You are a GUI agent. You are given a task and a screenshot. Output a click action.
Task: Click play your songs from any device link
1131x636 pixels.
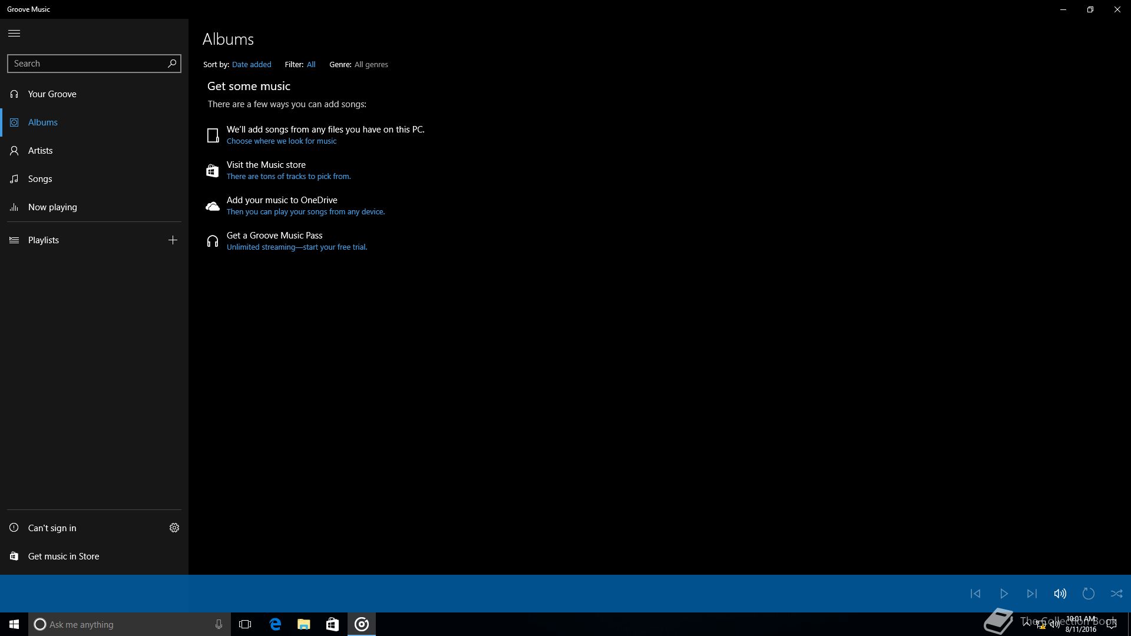coord(306,212)
